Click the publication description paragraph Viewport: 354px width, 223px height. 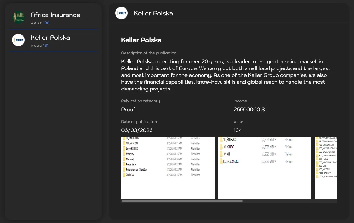[x=225, y=75]
